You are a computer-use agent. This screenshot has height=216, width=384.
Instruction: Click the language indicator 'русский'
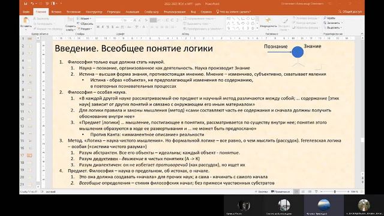click(50, 192)
